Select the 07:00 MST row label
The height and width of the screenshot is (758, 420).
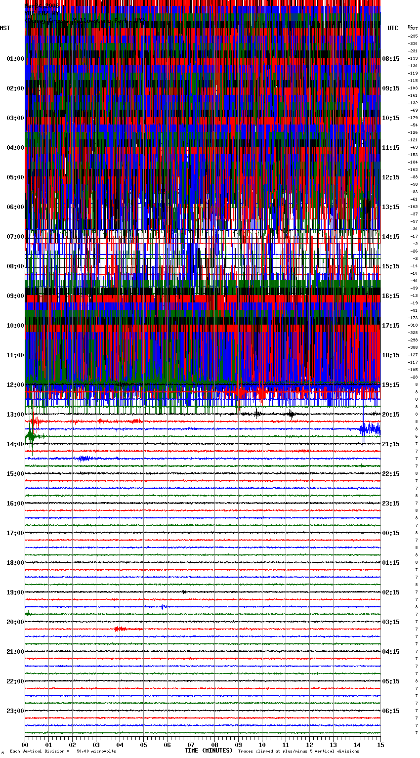click(x=15, y=237)
